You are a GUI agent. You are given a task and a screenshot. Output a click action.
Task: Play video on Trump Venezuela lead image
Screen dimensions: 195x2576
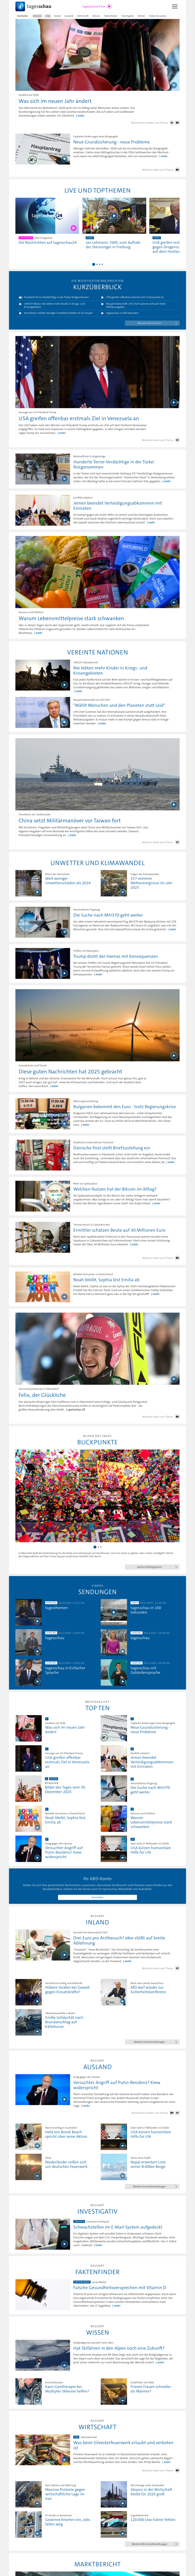(x=174, y=403)
